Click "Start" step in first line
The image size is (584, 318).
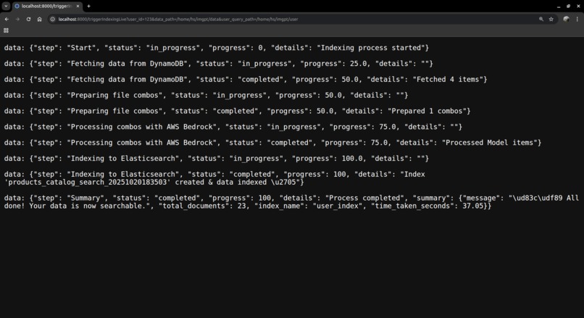(x=81, y=48)
